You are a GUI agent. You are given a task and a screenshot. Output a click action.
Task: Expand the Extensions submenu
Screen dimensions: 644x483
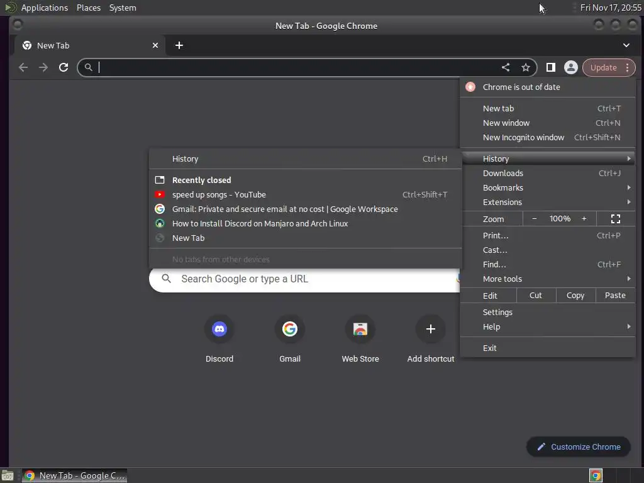click(x=548, y=202)
